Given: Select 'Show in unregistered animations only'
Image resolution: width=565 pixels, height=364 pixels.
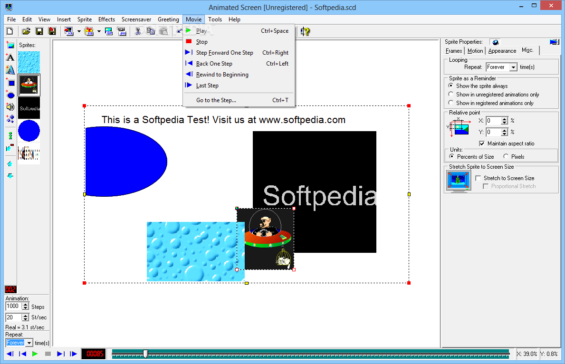Looking at the screenshot, I should [451, 94].
